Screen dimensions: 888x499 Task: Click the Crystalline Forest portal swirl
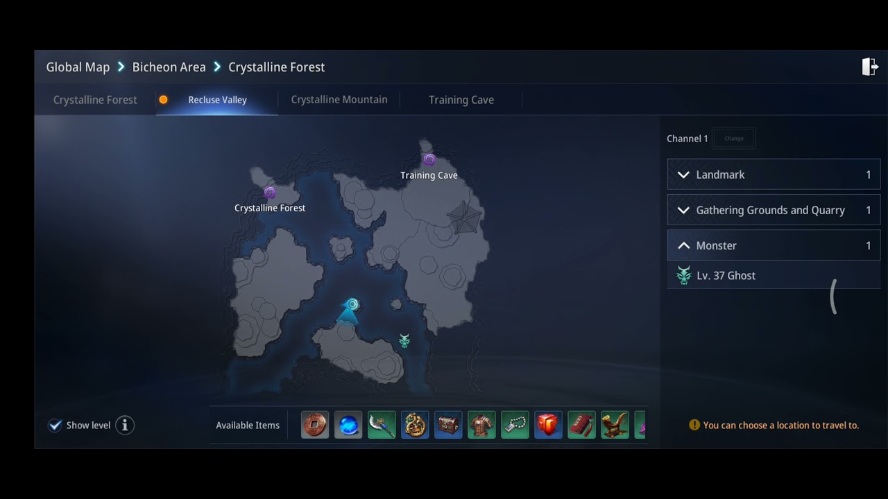270,192
